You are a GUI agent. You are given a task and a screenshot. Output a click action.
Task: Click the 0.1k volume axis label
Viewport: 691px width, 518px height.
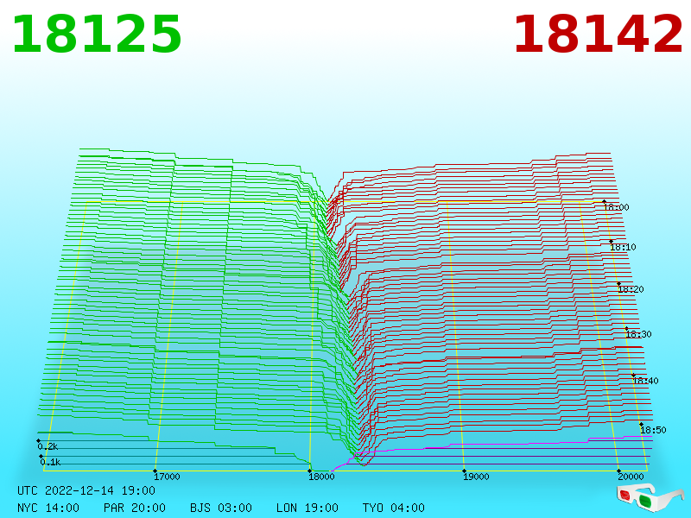coord(50,462)
